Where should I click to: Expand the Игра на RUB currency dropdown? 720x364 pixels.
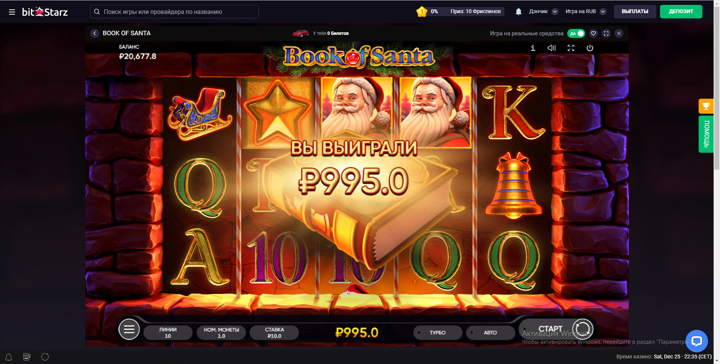603,12
